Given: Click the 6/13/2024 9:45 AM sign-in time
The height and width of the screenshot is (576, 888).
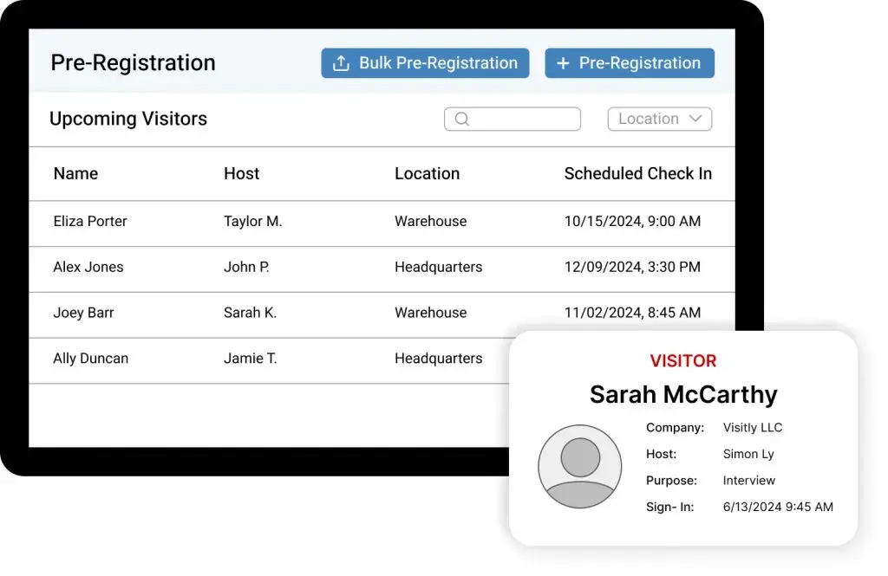Looking at the screenshot, I should pos(778,507).
